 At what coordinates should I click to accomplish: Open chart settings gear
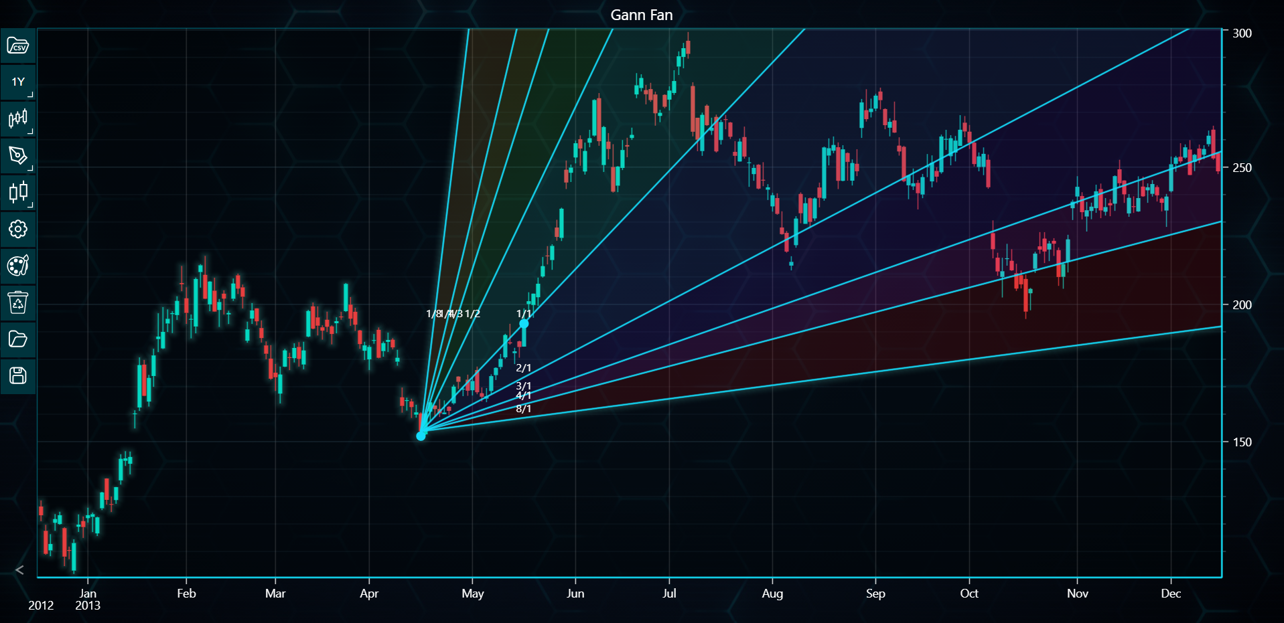click(18, 229)
